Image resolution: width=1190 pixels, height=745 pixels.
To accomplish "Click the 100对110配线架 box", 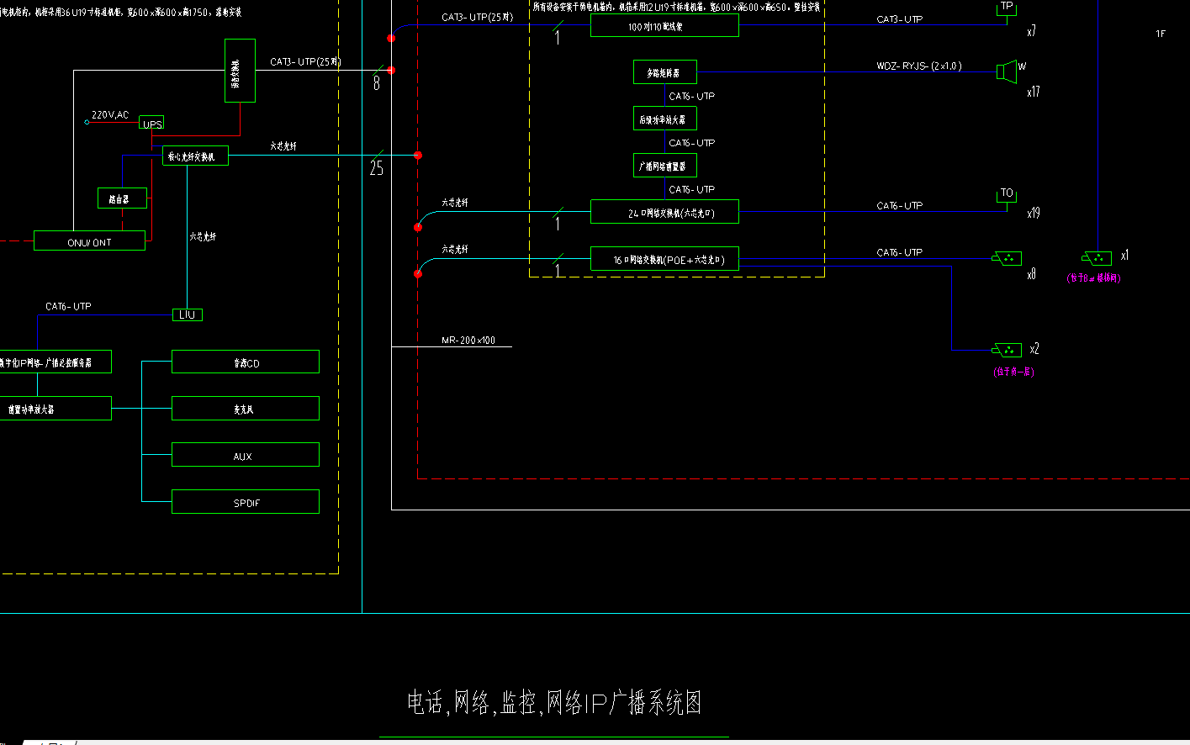I will [x=664, y=25].
